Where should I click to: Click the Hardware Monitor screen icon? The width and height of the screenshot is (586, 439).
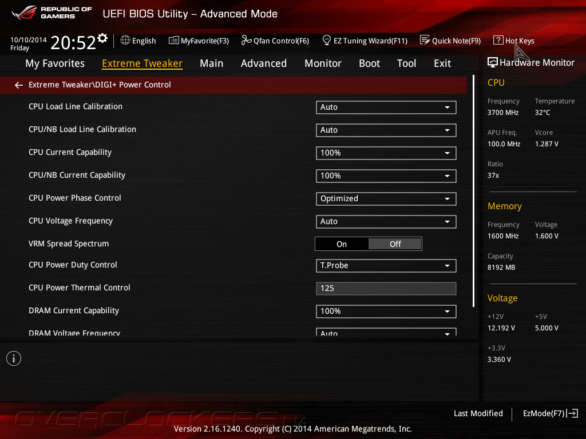493,62
